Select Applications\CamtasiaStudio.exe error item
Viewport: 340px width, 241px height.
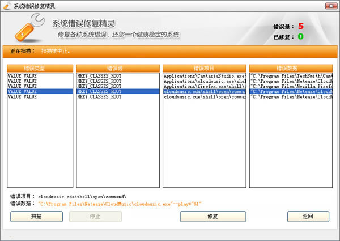(x=205, y=76)
